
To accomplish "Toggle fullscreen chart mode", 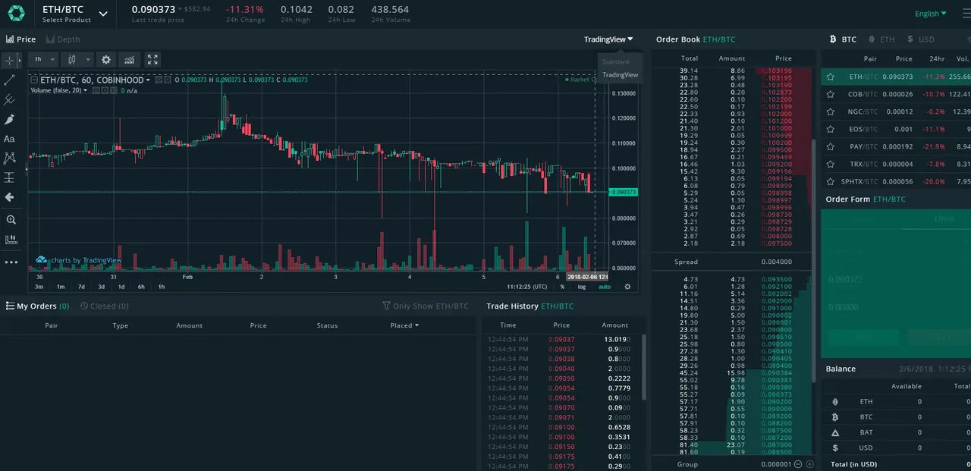I will pos(152,59).
